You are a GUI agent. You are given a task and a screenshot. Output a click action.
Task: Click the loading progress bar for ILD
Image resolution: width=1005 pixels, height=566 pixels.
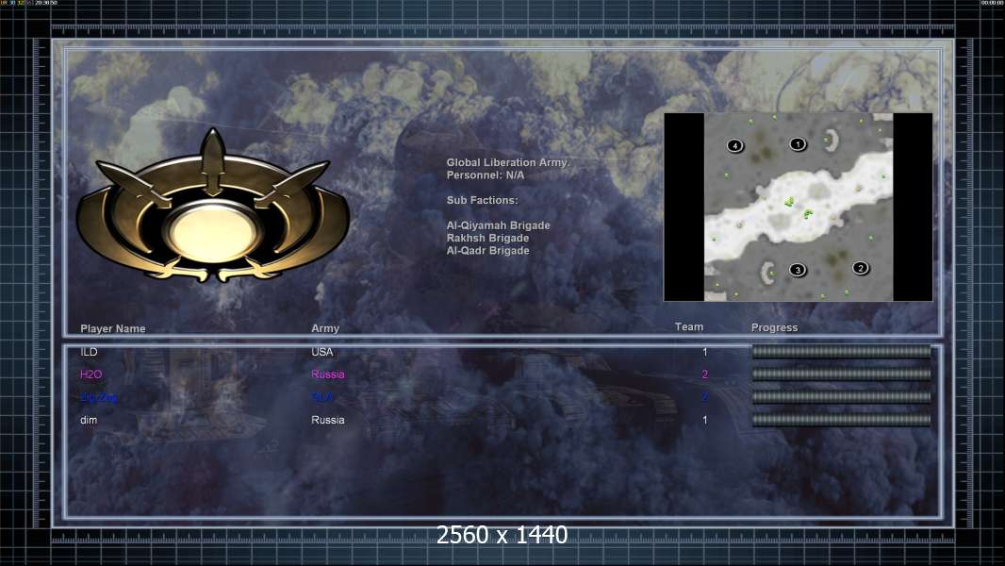[x=841, y=351]
